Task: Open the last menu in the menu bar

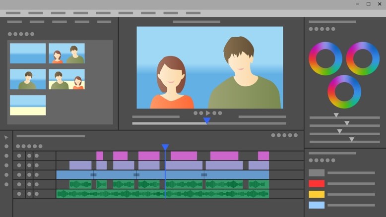Action: pos(193,13)
